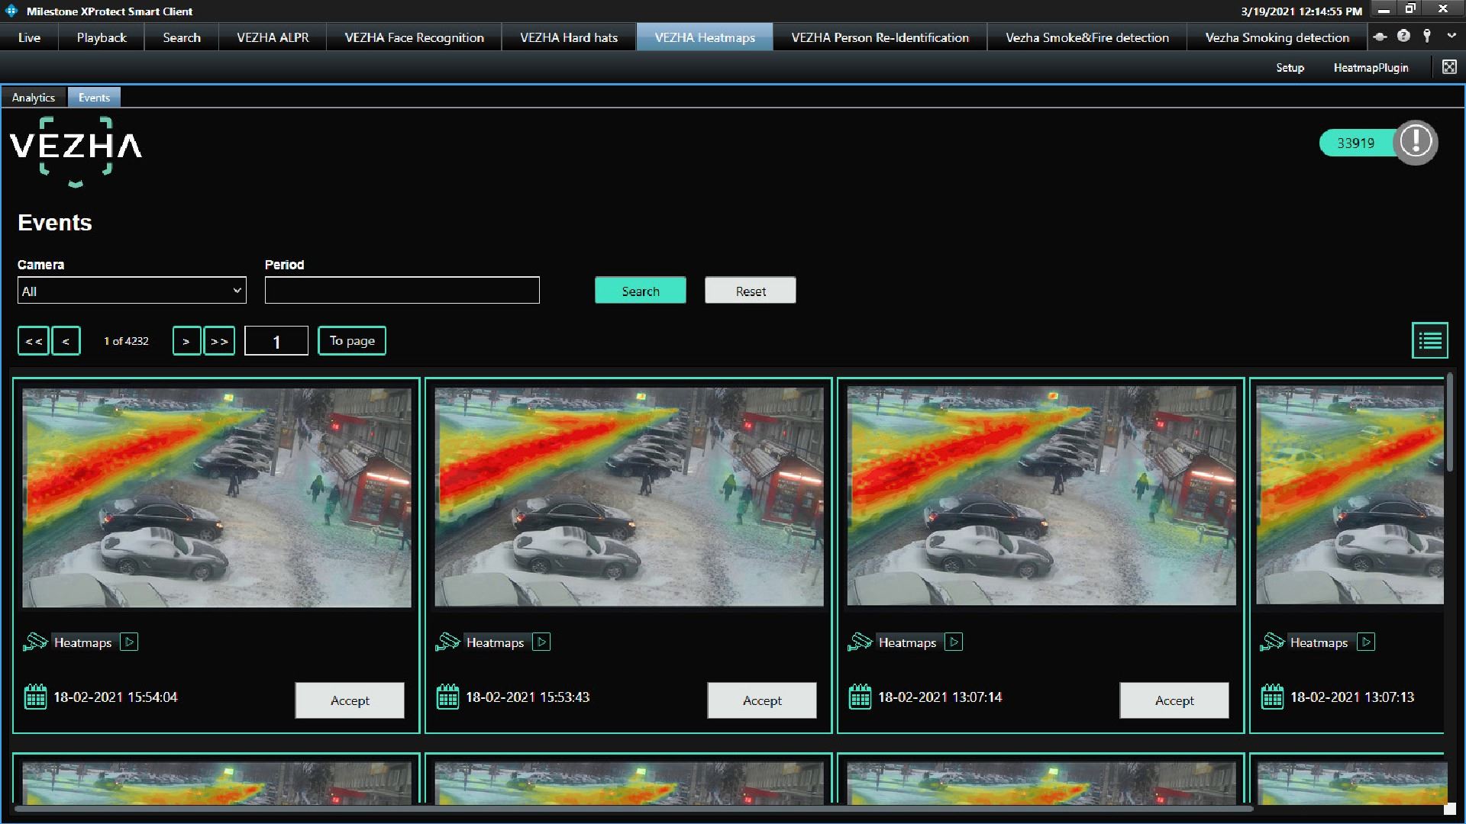
Task: Switch to VEZHA ALPR tab
Action: (273, 37)
